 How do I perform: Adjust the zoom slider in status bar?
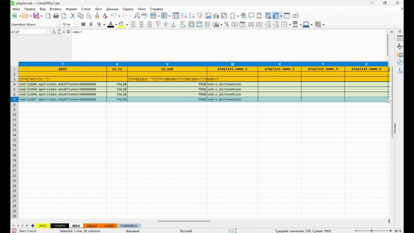click(x=371, y=231)
